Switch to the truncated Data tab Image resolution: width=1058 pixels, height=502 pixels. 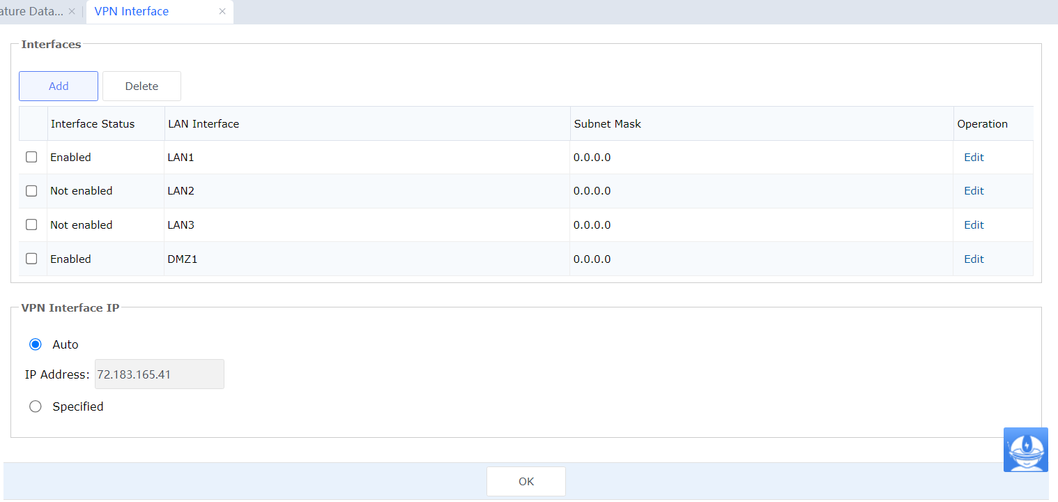(31, 12)
